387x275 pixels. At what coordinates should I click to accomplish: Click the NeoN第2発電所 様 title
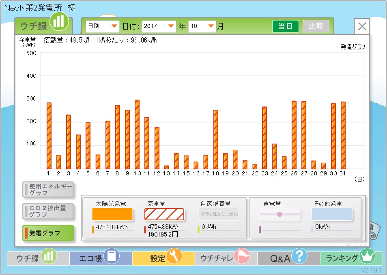[40, 8]
